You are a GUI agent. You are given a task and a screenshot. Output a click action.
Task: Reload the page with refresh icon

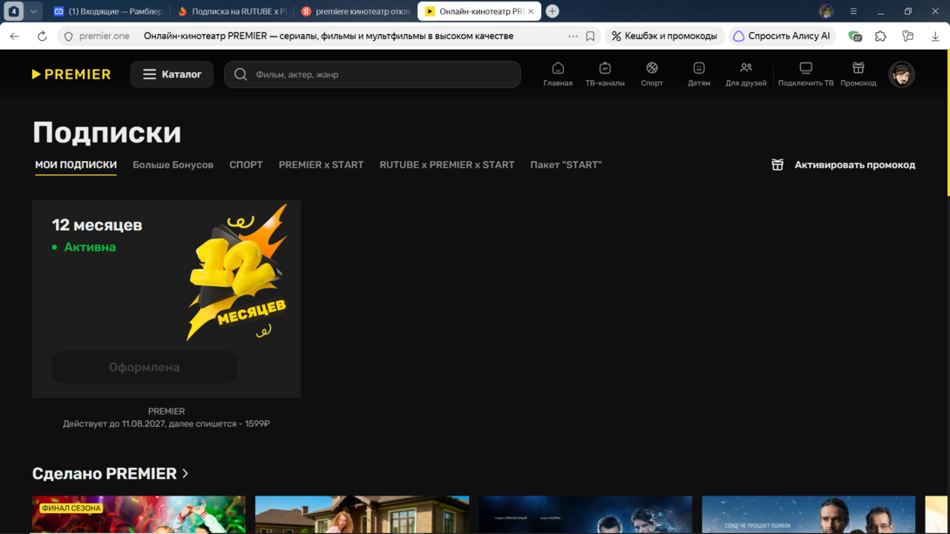[42, 37]
